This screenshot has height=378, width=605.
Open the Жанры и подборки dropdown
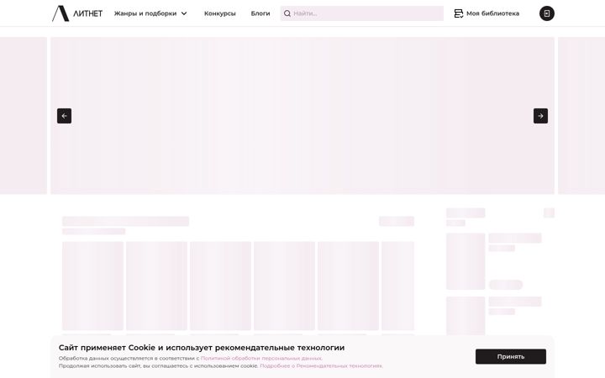pos(150,13)
